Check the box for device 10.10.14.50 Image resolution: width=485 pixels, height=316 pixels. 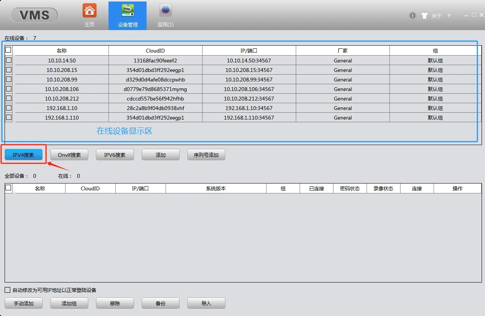click(9, 60)
